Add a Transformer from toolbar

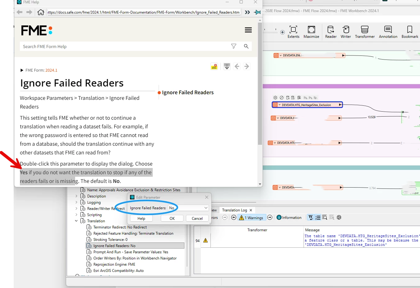365,32
